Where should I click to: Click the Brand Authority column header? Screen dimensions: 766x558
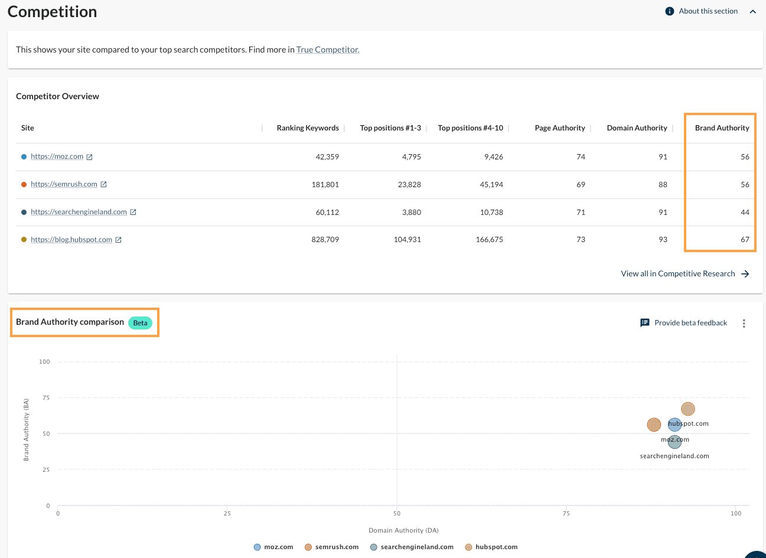pyautogui.click(x=722, y=128)
